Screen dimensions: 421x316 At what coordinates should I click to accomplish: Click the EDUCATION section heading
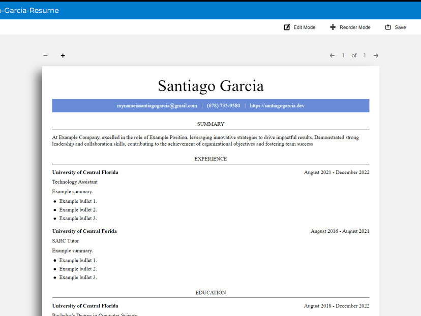(211, 293)
